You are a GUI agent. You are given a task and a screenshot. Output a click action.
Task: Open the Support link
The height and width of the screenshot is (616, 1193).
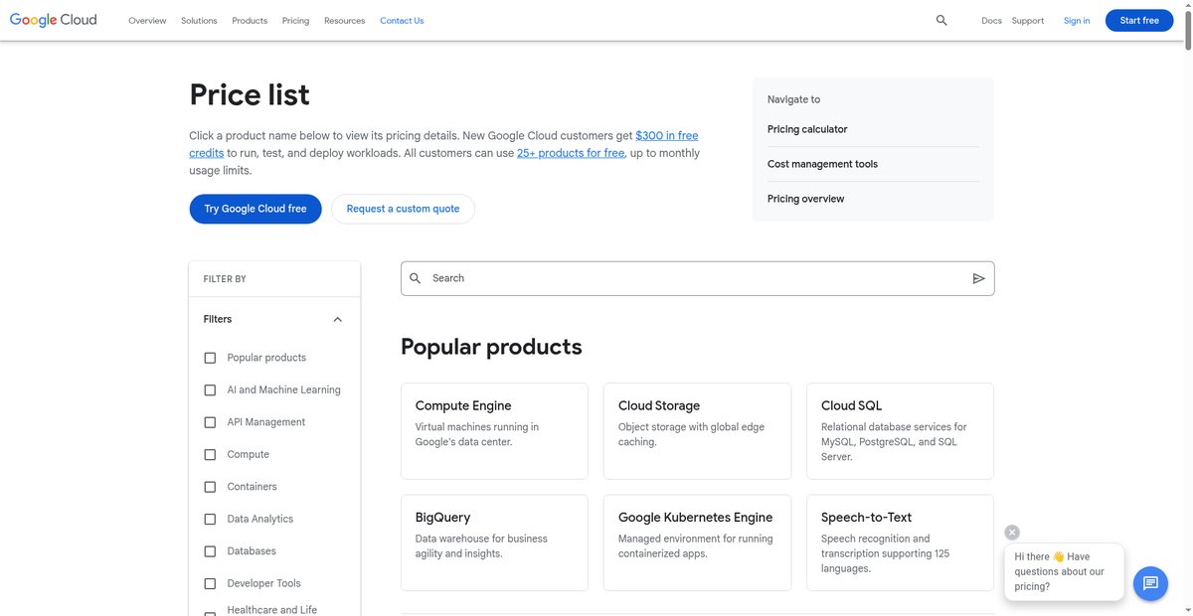pyautogui.click(x=1028, y=20)
